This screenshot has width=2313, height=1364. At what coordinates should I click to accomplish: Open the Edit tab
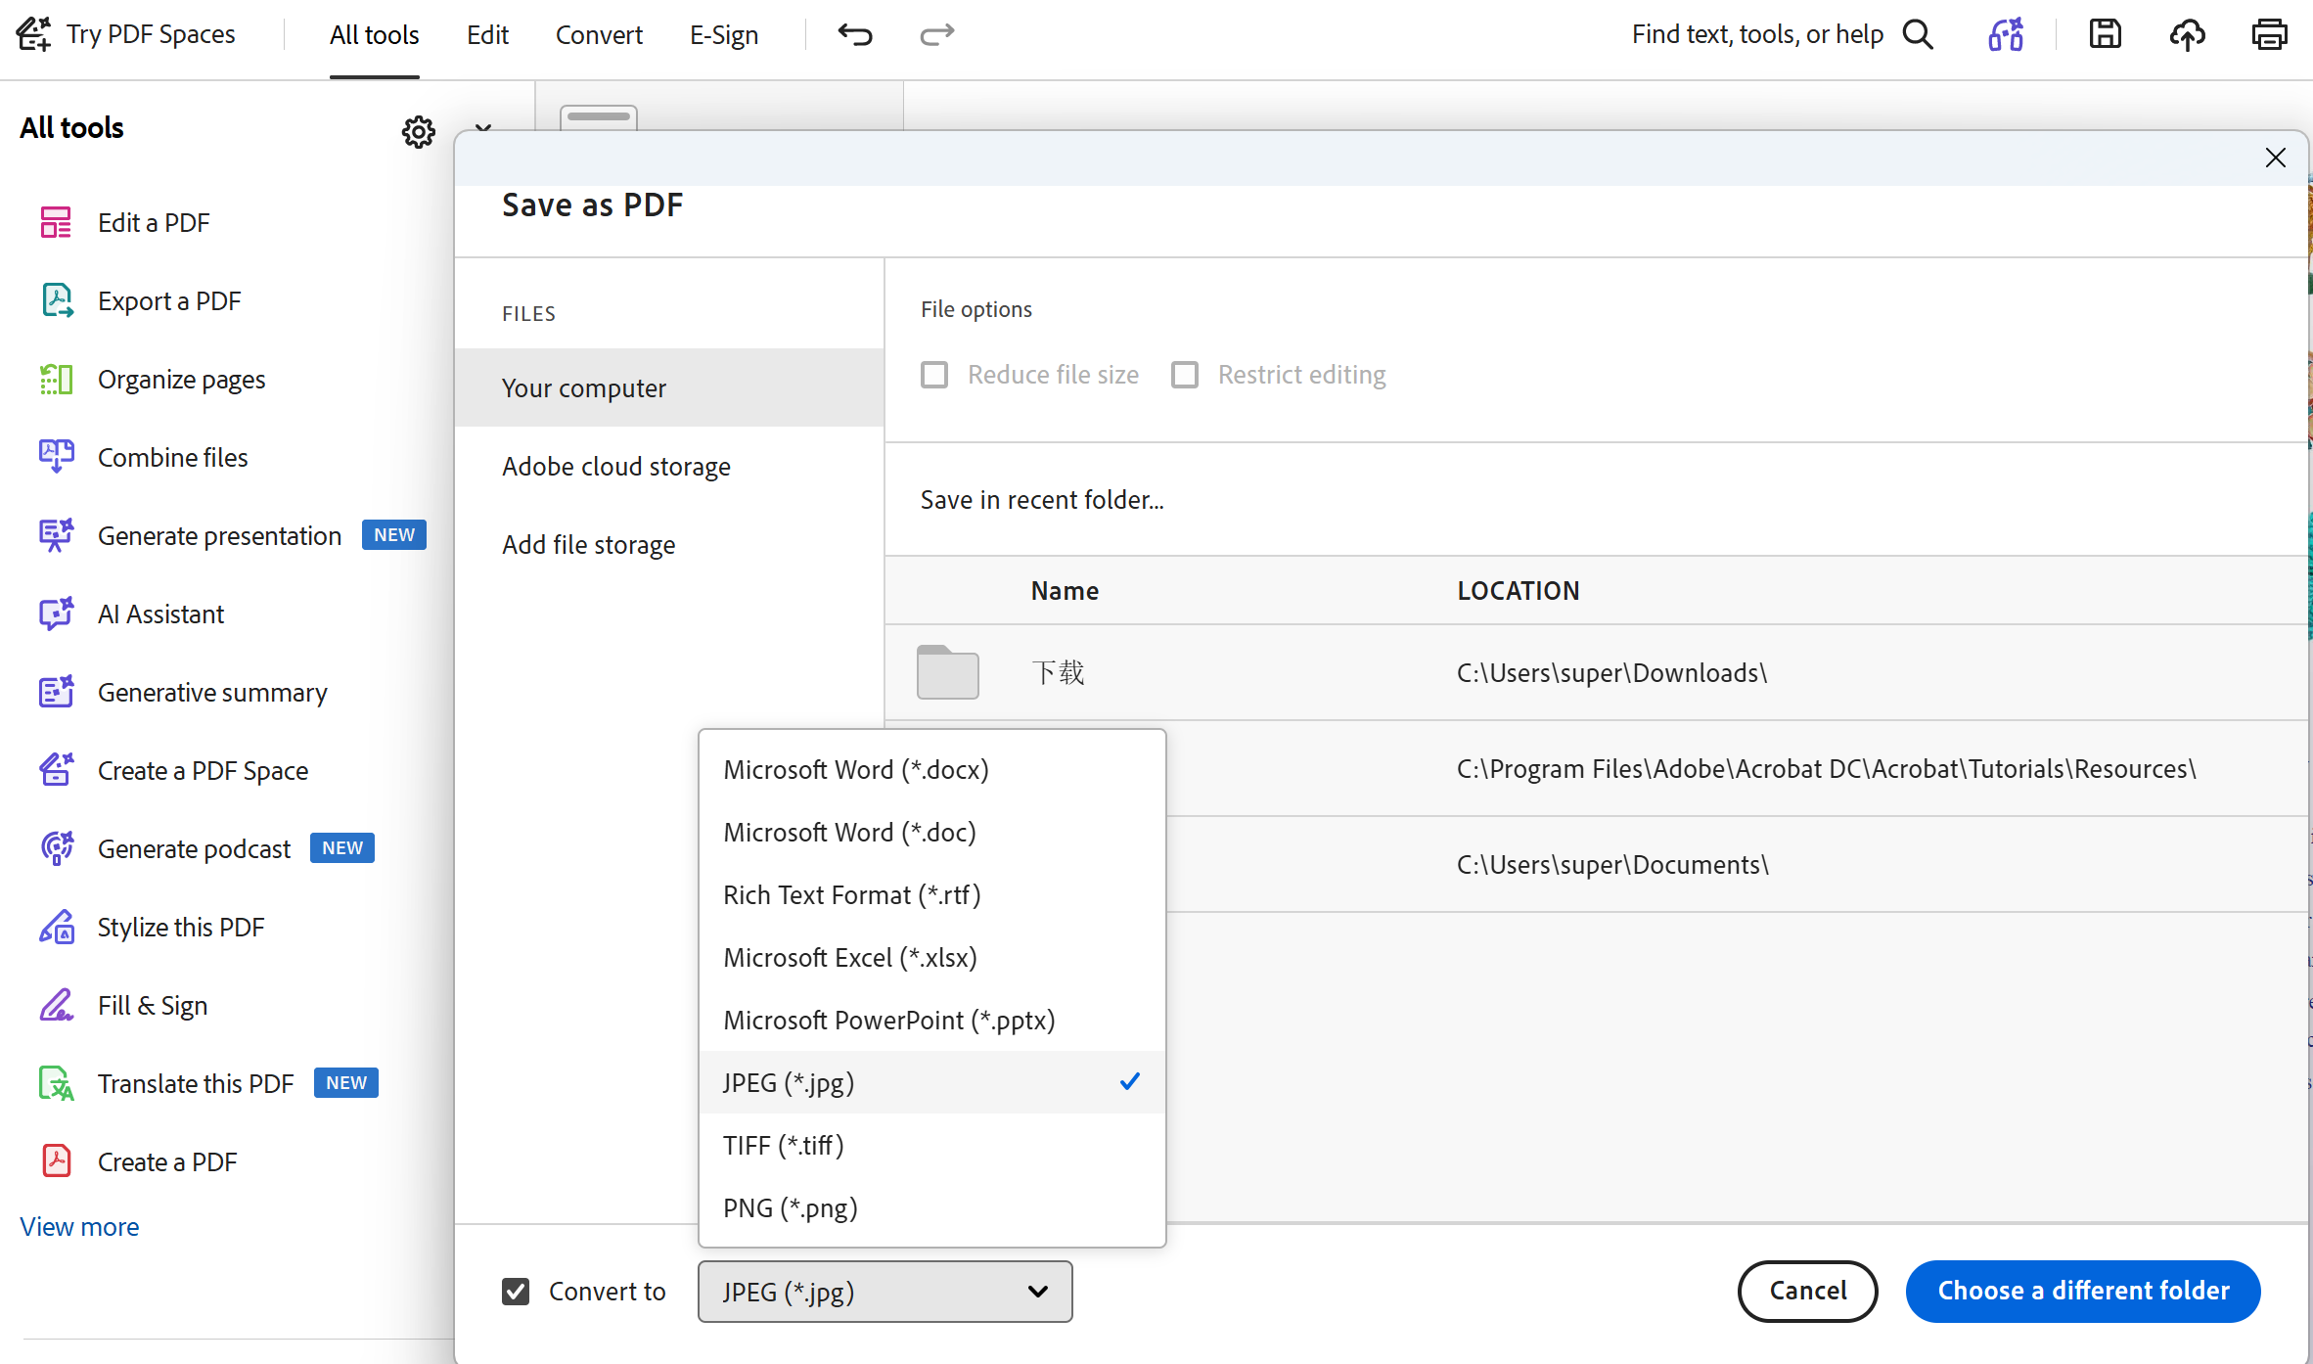coord(487,35)
